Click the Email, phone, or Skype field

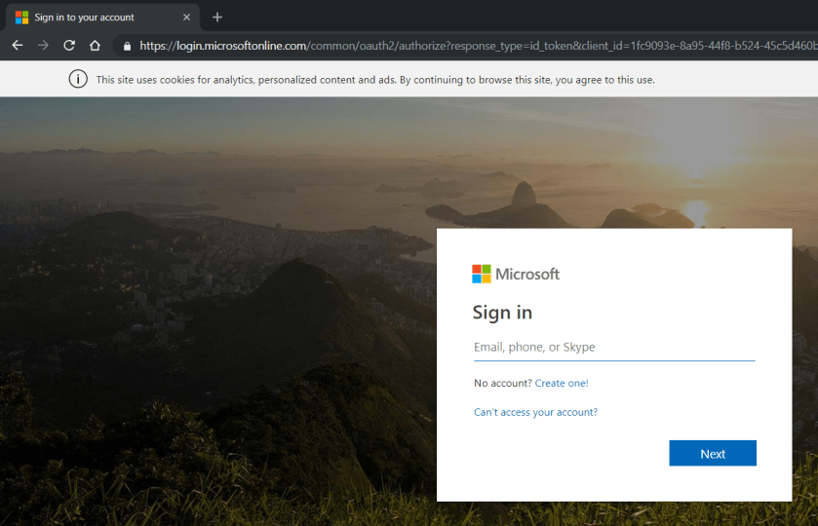614,348
